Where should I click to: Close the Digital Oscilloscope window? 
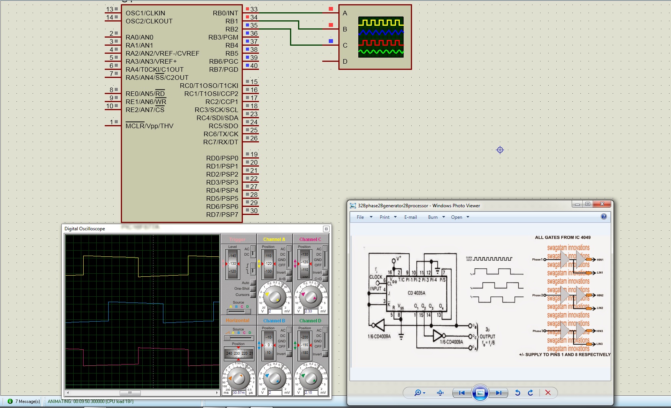click(326, 229)
